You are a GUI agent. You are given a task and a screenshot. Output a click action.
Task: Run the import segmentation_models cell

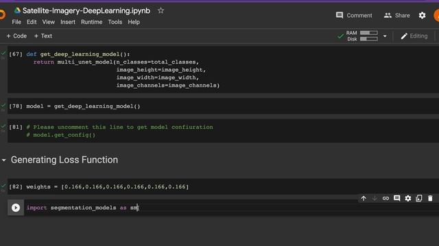(16, 208)
